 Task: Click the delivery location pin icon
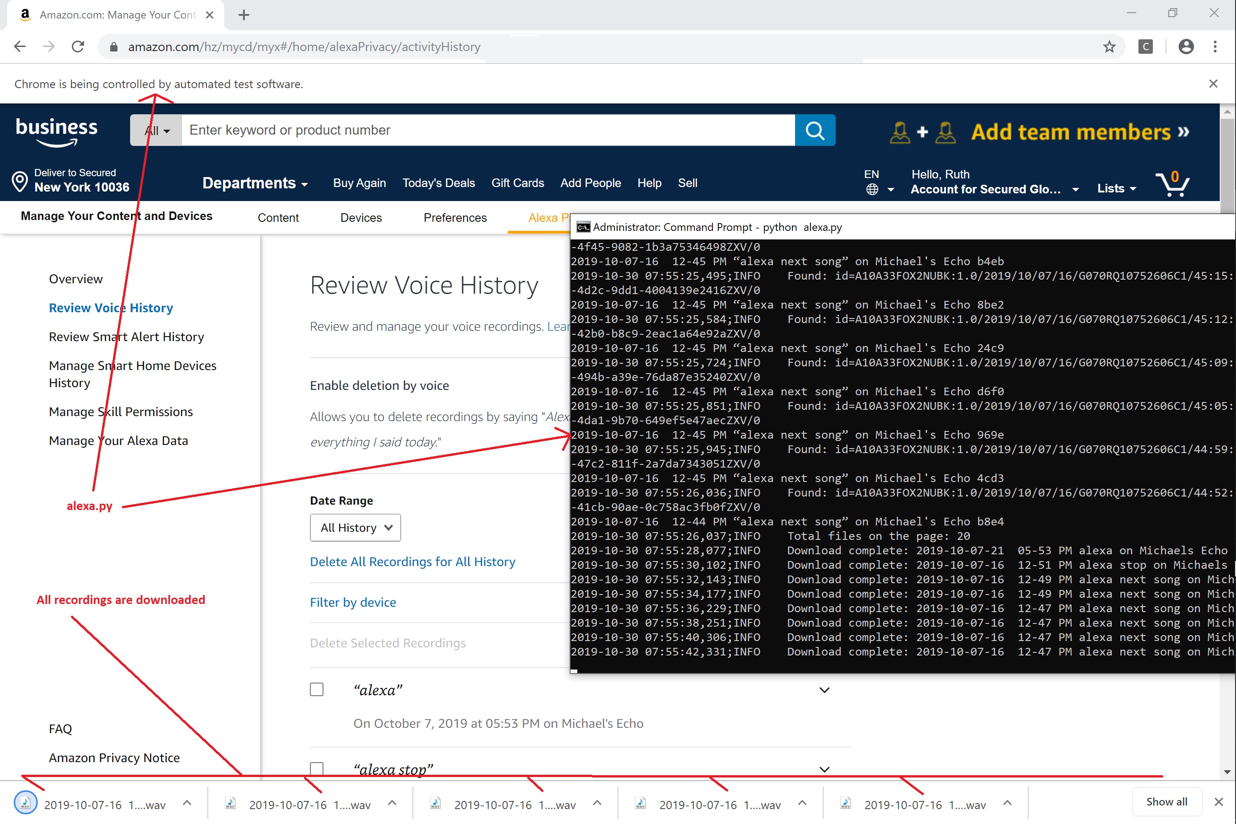pos(19,181)
